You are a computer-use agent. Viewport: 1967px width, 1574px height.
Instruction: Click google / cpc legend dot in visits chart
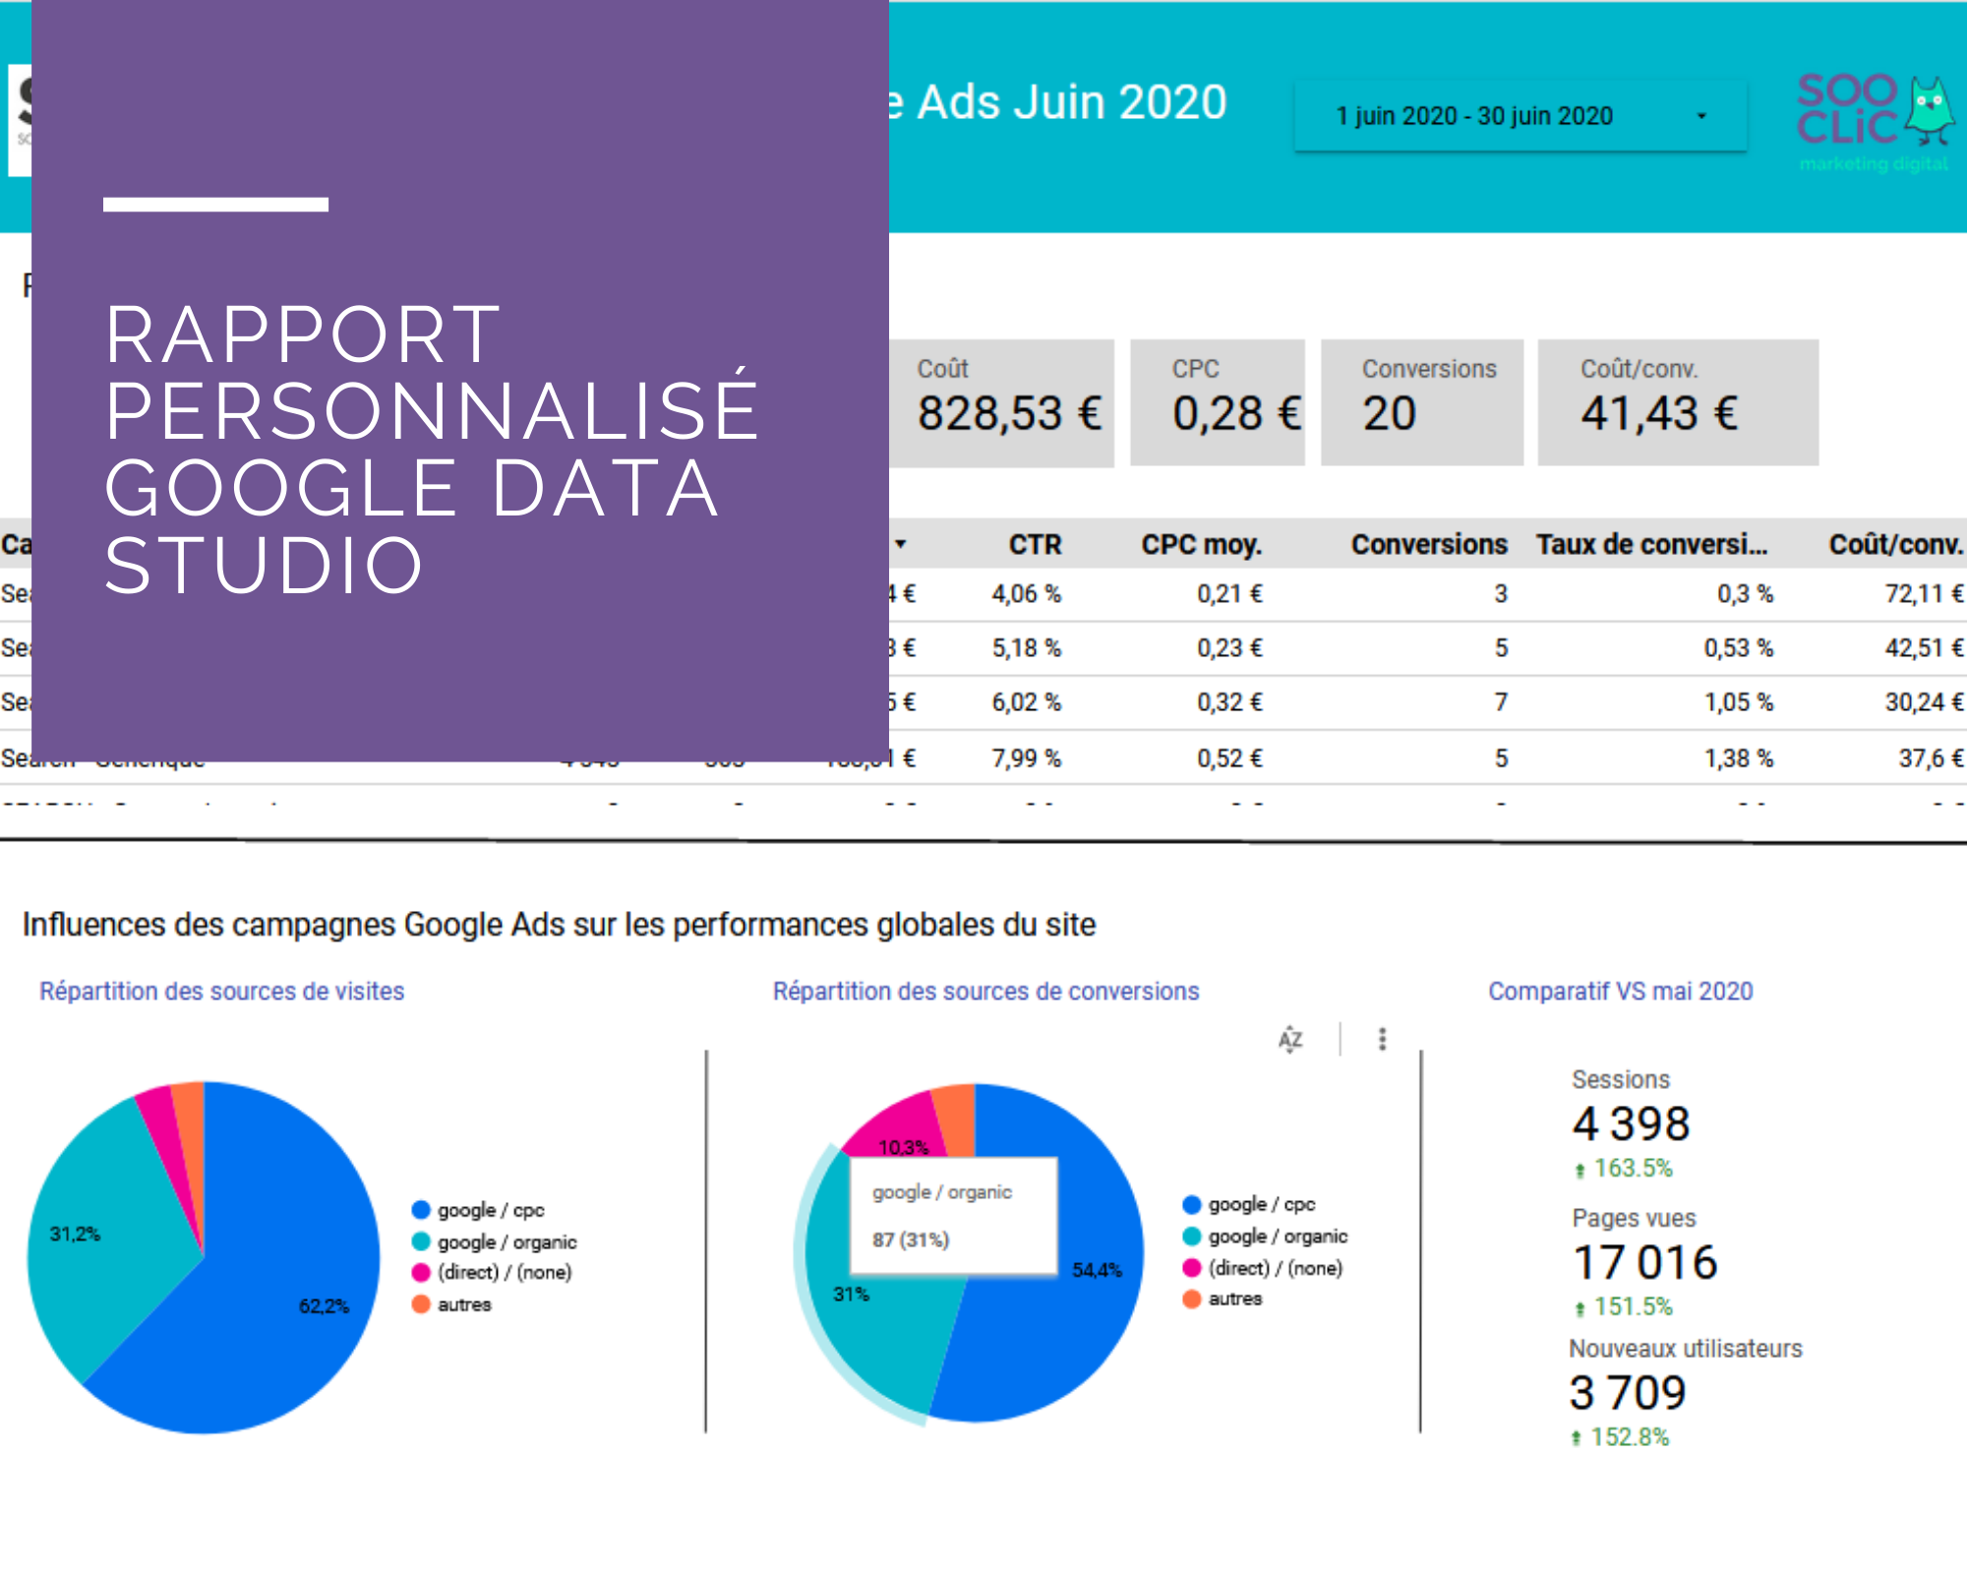(421, 1210)
